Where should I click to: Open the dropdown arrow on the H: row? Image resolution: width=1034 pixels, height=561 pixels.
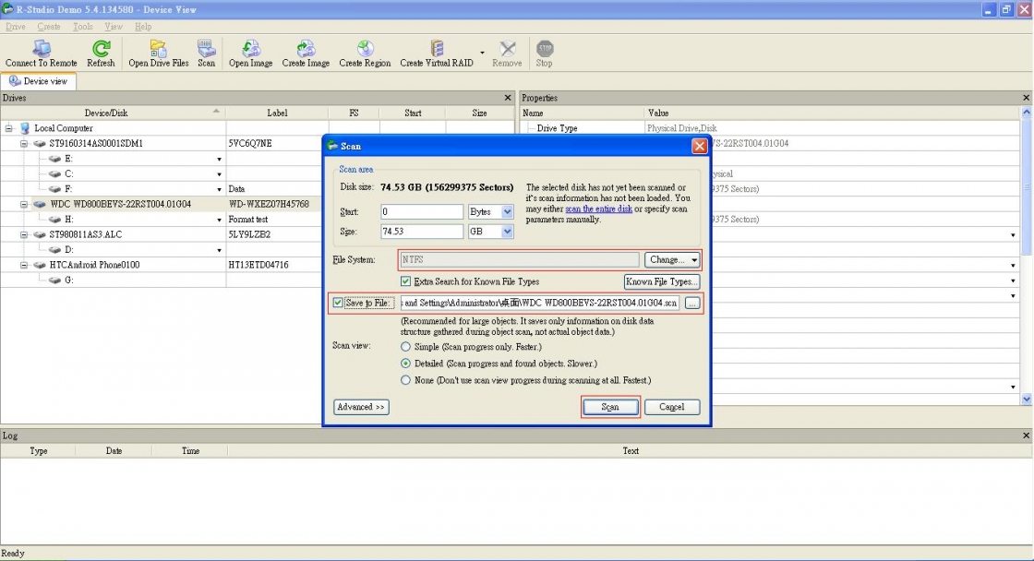(x=219, y=220)
